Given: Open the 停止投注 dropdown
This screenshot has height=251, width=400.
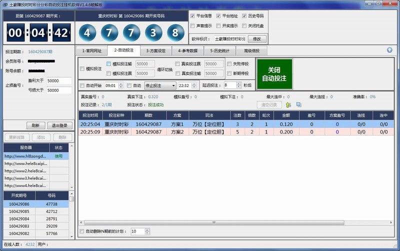Looking at the screenshot, I should 172,85.
